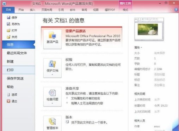The width and height of the screenshot is (179, 131).
Task: Click the 残障人士无法阅读的内容 item
Action: coord(87,103)
